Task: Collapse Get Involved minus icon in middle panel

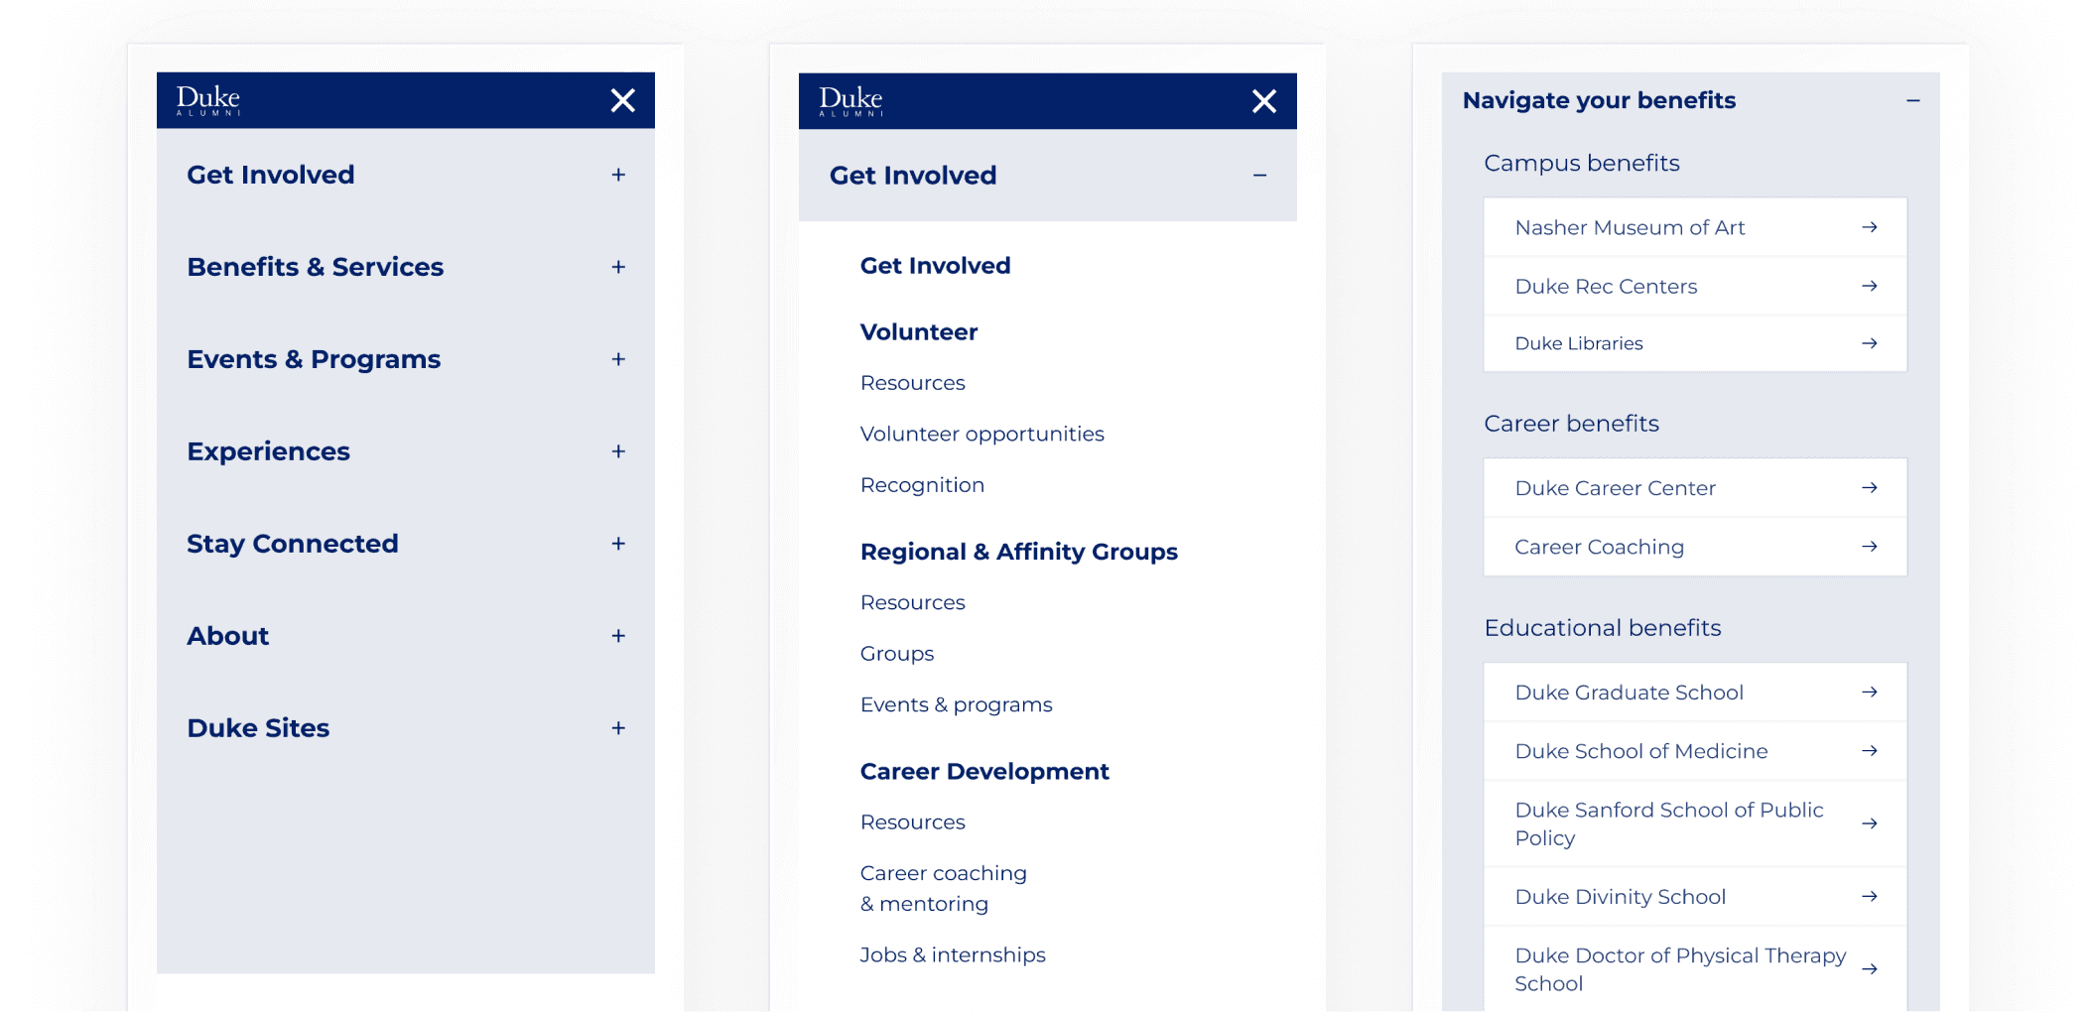Action: pyautogui.click(x=1259, y=176)
